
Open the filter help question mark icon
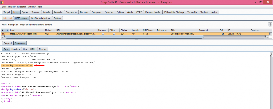tap(270, 24)
